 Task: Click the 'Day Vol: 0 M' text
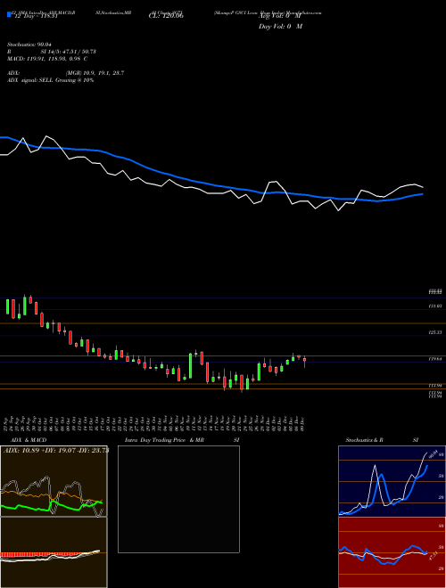pos(280,27)
